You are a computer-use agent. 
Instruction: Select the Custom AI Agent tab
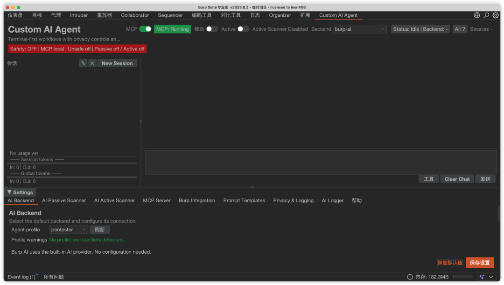tap(338, 15)
